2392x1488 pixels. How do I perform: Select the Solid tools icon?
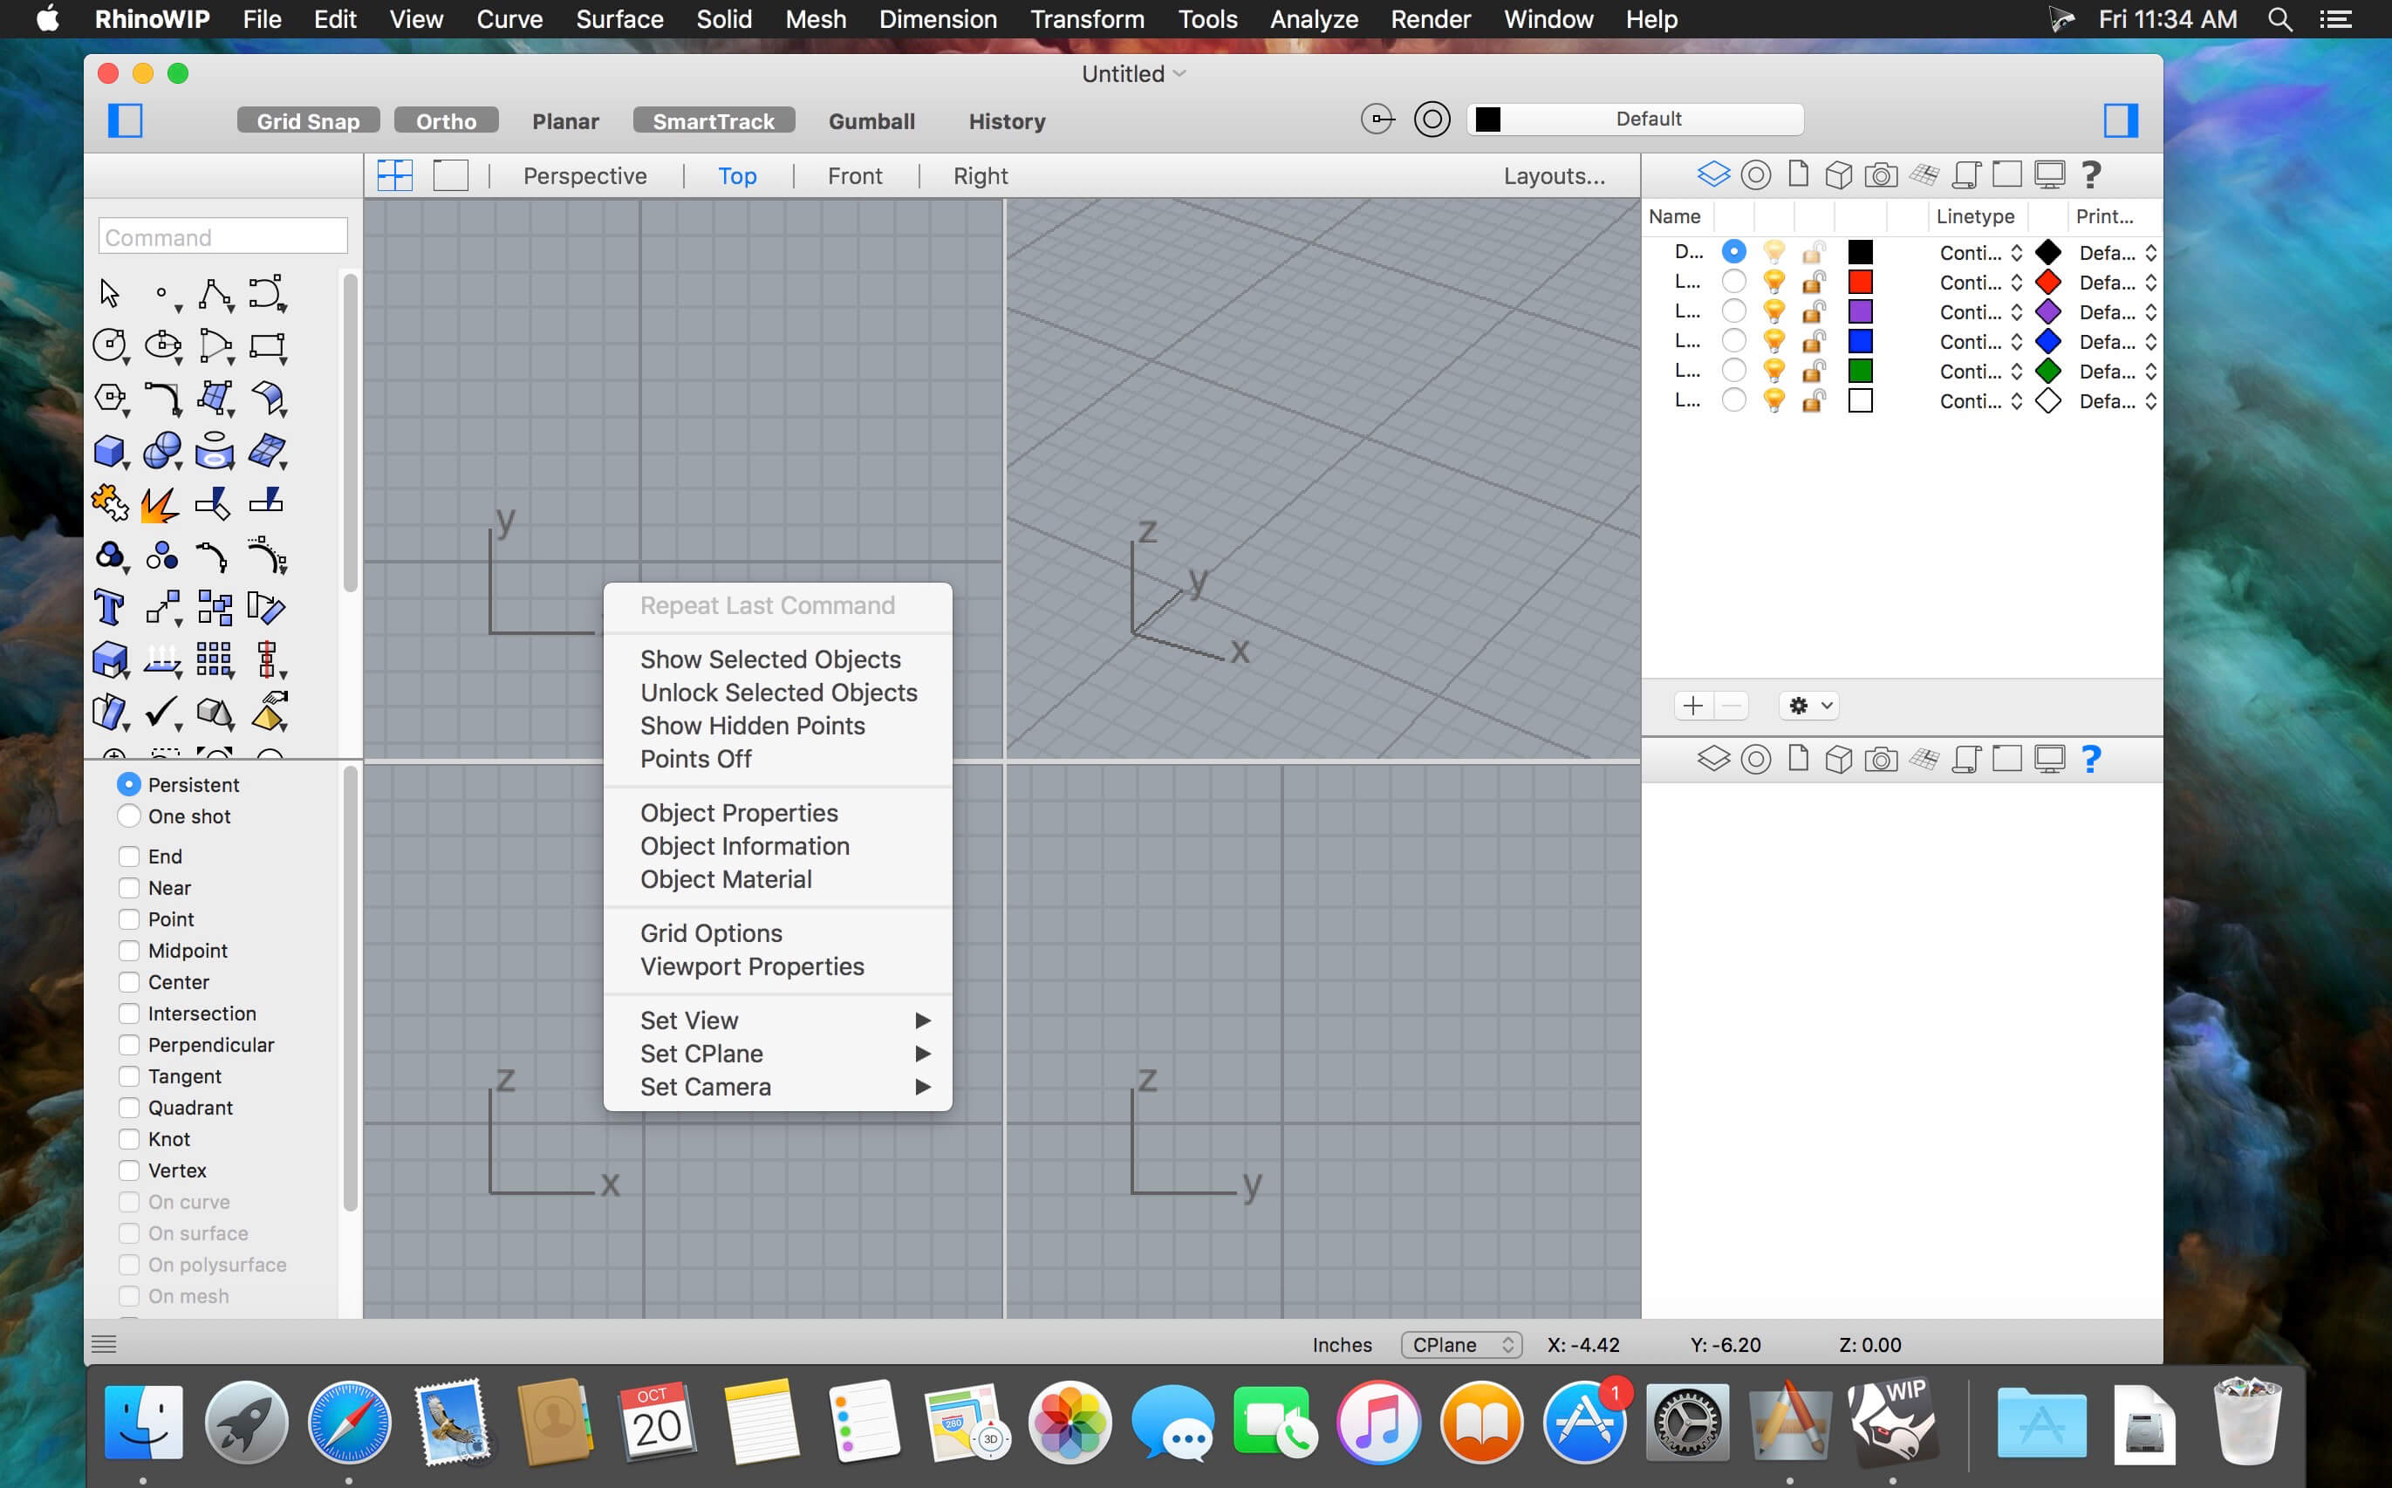(112, 451)
